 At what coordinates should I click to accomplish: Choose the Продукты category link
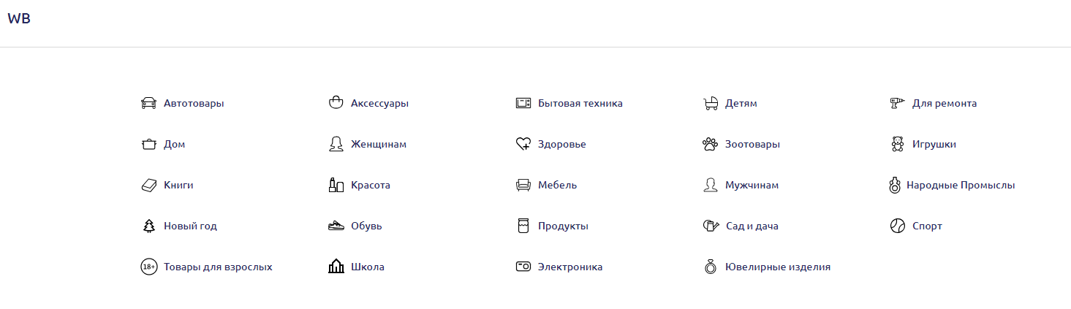[x=563, y=226]
